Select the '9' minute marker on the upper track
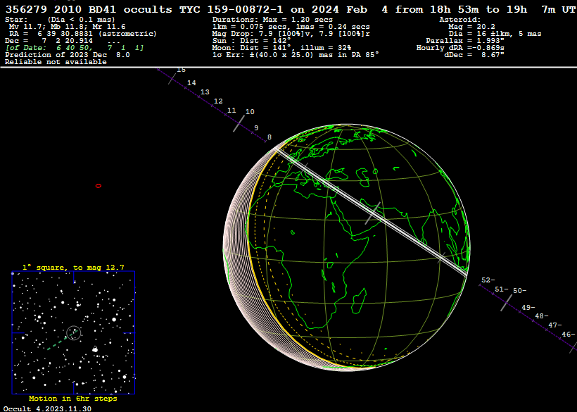 (256, 128)
